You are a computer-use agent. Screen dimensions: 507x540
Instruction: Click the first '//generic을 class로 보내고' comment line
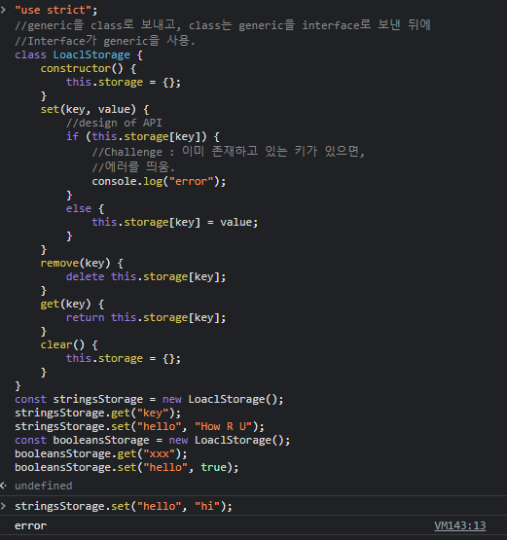click(x=223, y=24)
